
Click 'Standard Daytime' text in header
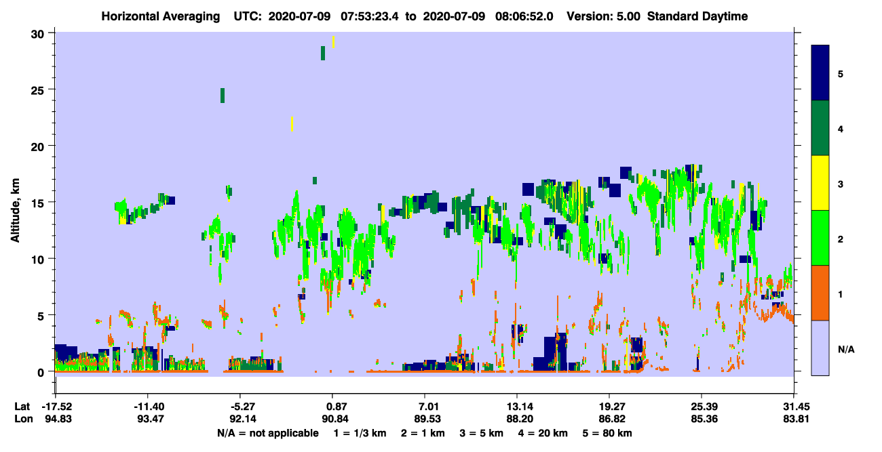coord(697,16)
